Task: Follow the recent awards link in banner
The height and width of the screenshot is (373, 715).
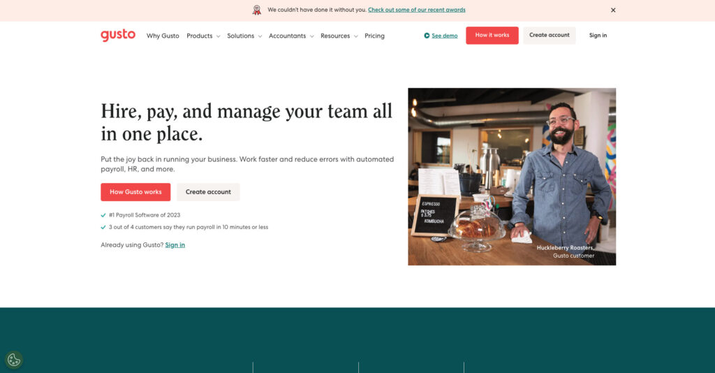Action: (x=416, y=10)
